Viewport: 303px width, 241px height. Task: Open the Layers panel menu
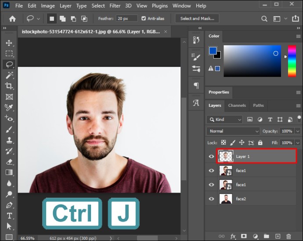click(x=298, y=106)
